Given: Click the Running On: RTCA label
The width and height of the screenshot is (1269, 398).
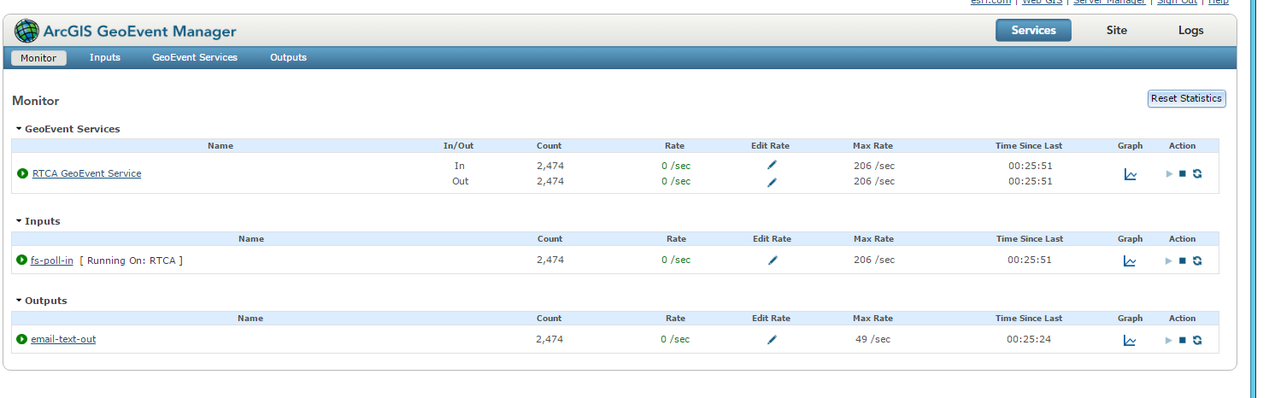Looking at the screenshot, I should click(131, 260).
